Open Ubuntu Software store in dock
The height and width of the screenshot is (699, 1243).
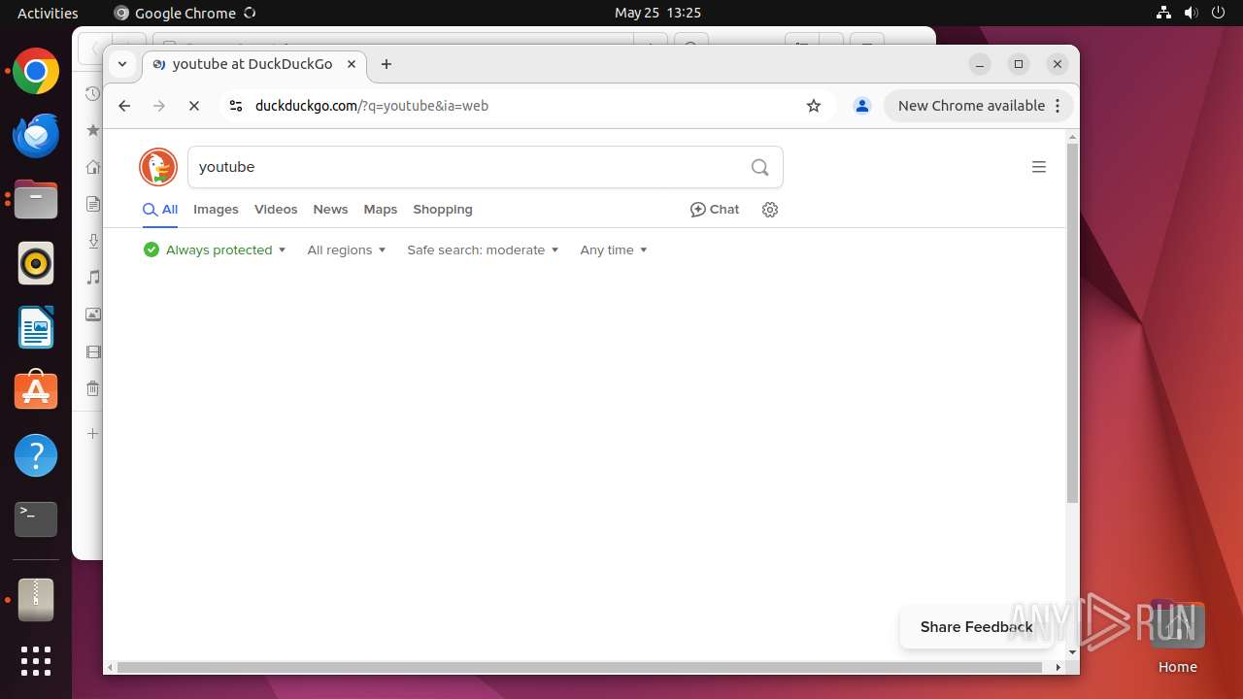pos(36,391)
